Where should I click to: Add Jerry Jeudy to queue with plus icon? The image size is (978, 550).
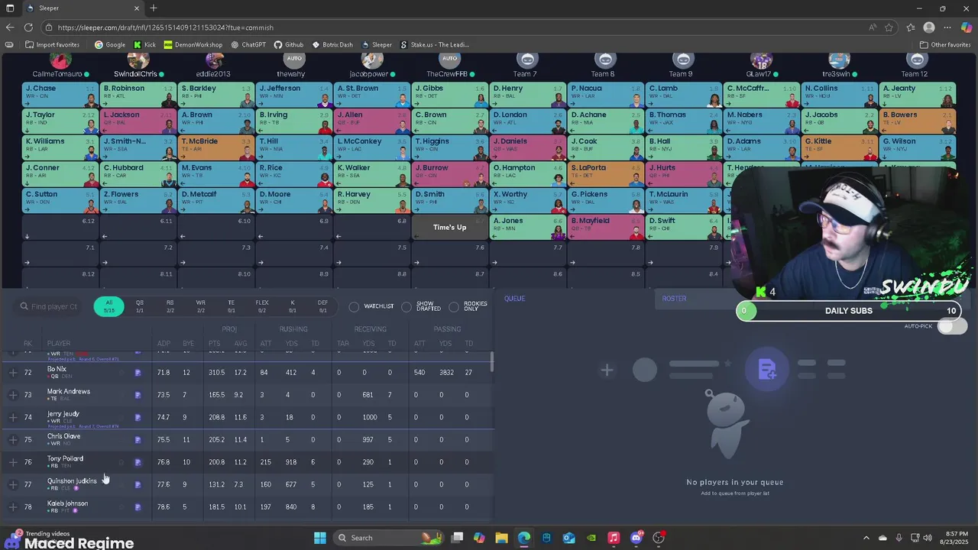[x=13, y=417]
